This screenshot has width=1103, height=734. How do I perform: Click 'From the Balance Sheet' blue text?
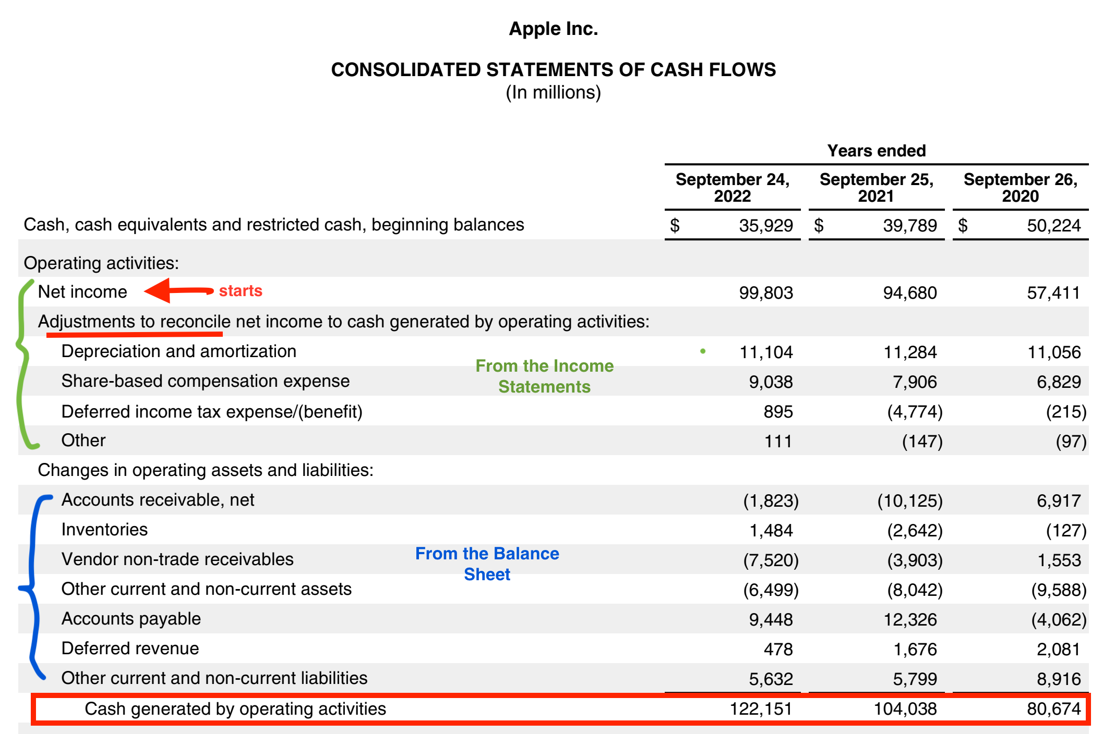point(487,564)
